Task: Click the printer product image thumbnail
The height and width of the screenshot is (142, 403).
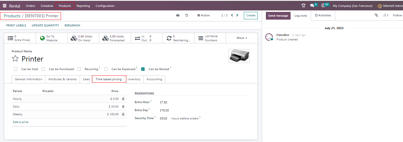Action: tap(239, 56)
